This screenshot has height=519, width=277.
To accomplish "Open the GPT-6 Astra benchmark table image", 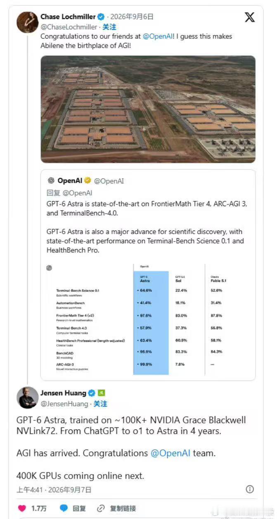I will click(x=148, y=318).
